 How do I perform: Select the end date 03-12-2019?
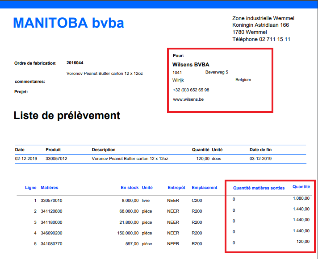[x=260, y=159]
